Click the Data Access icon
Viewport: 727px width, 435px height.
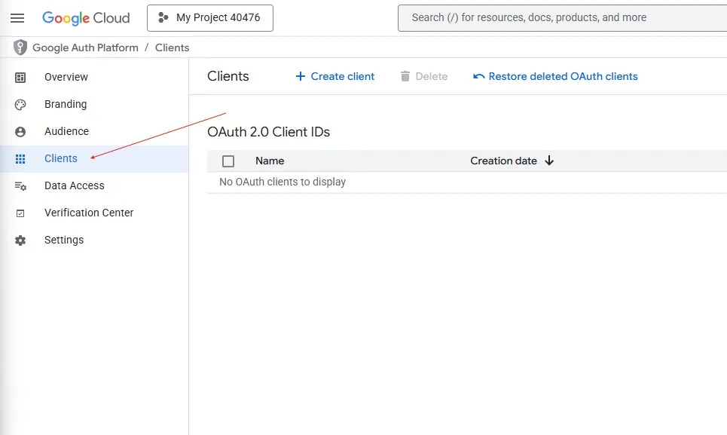[x=20, y=186]
